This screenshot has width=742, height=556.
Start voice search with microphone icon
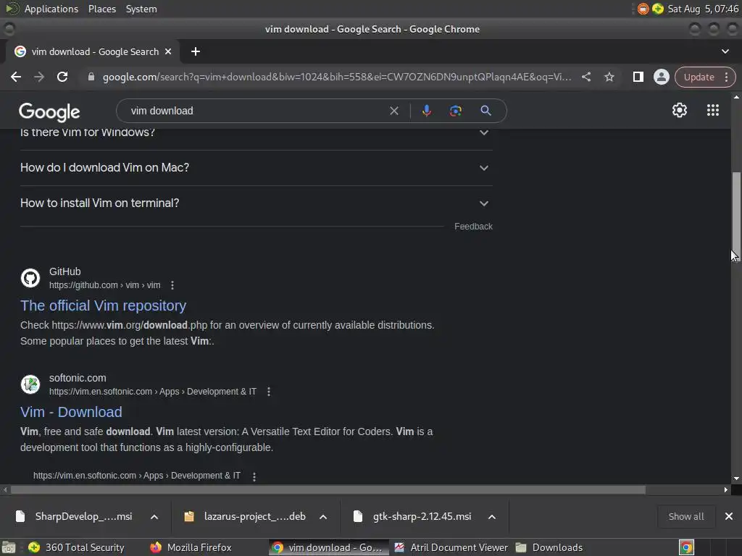(426, 111)
